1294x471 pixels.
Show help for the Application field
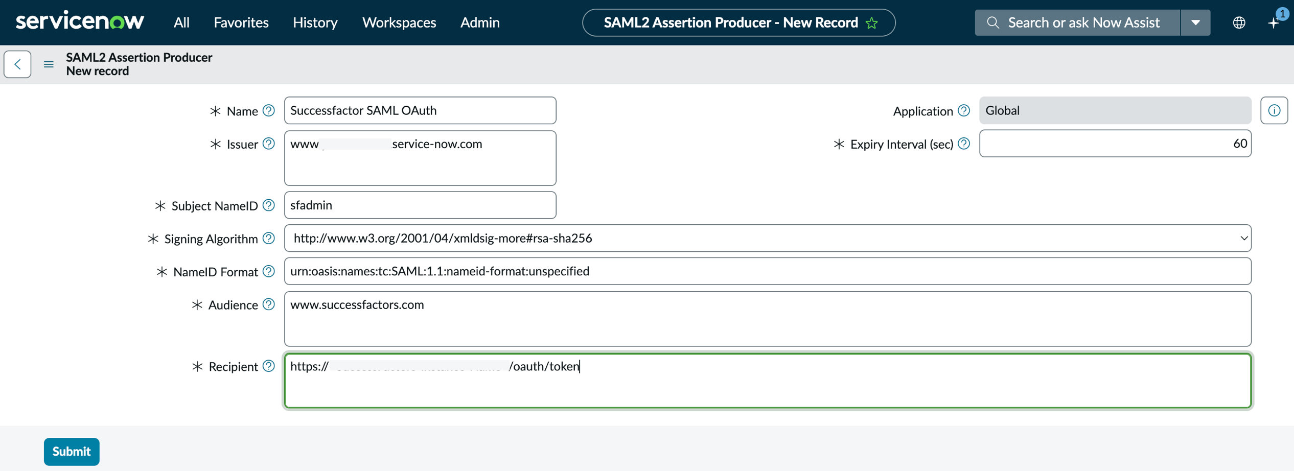click(x=964, y=110)
